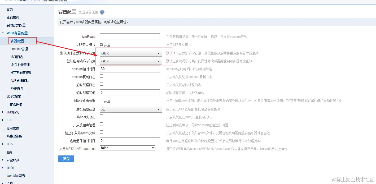Select WEB容器配置 in the sidebar
This screenshot has height=184, width=376.
17,33
